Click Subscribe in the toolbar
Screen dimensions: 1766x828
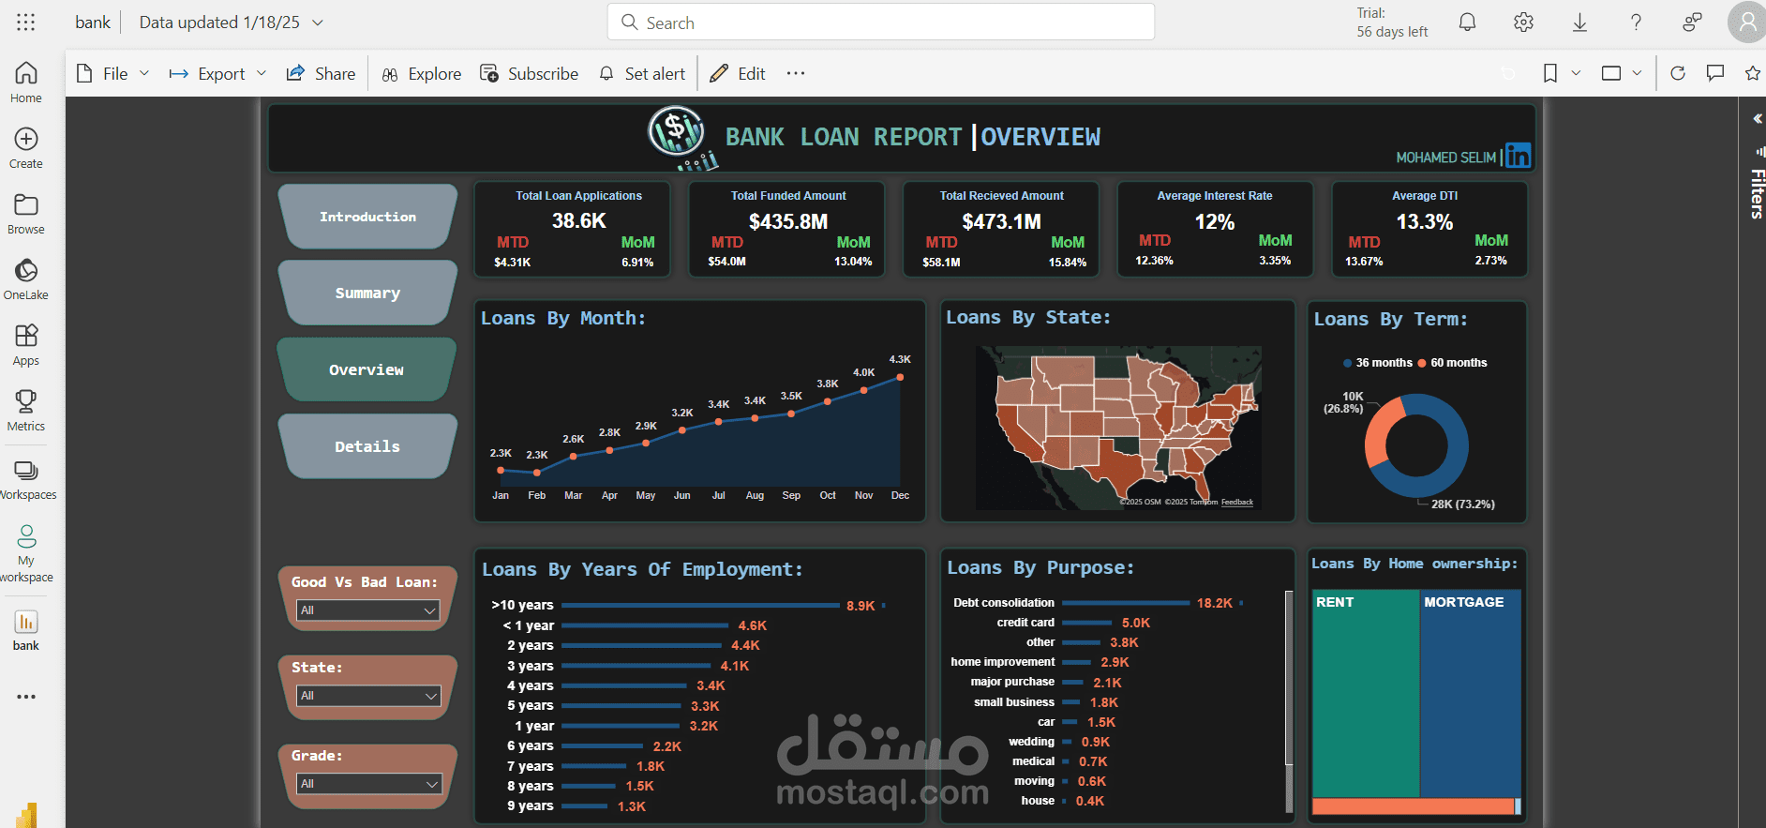[530, 73]
